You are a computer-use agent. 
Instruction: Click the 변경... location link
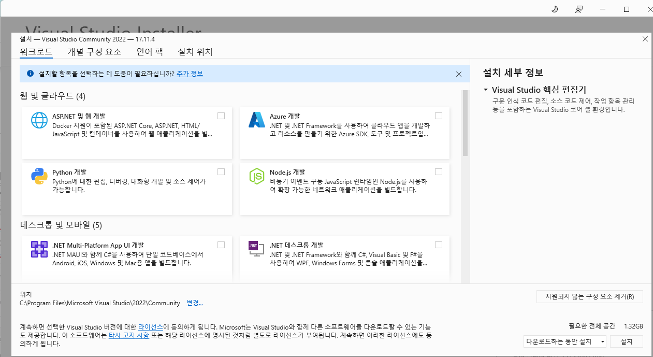coord(195,303)
